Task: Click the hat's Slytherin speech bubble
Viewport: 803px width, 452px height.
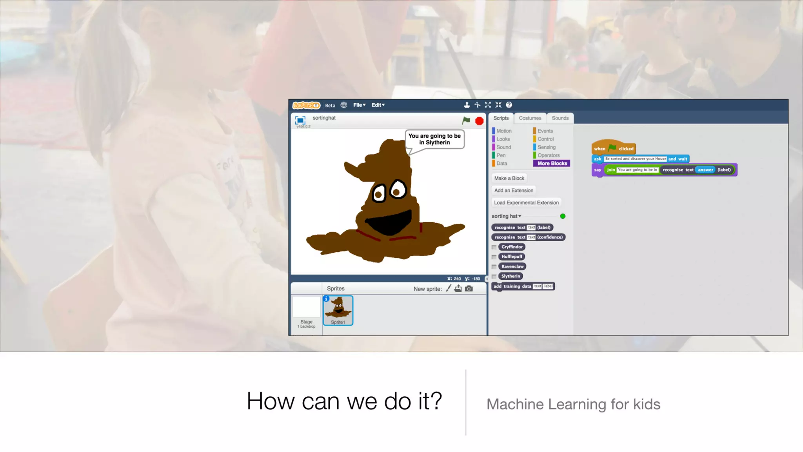Action: point(434,139)
